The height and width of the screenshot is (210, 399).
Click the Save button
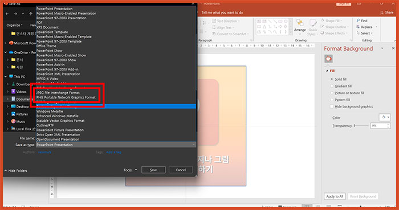point(153,170)
